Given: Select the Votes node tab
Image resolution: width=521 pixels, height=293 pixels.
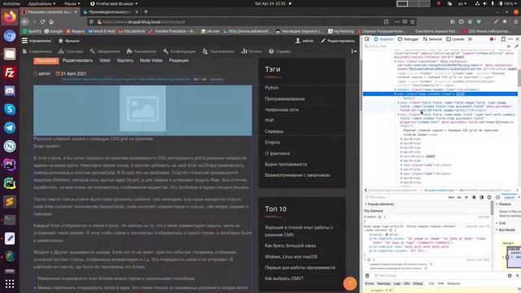Looking at the screenshot, I should pyautogui.click(x=105, y=60).
